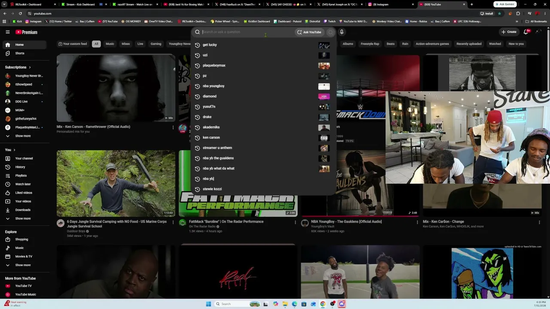Open options menu for The Gauldens video
The height and width of the screenshot is (309, 550).
[x=417, y=222]
